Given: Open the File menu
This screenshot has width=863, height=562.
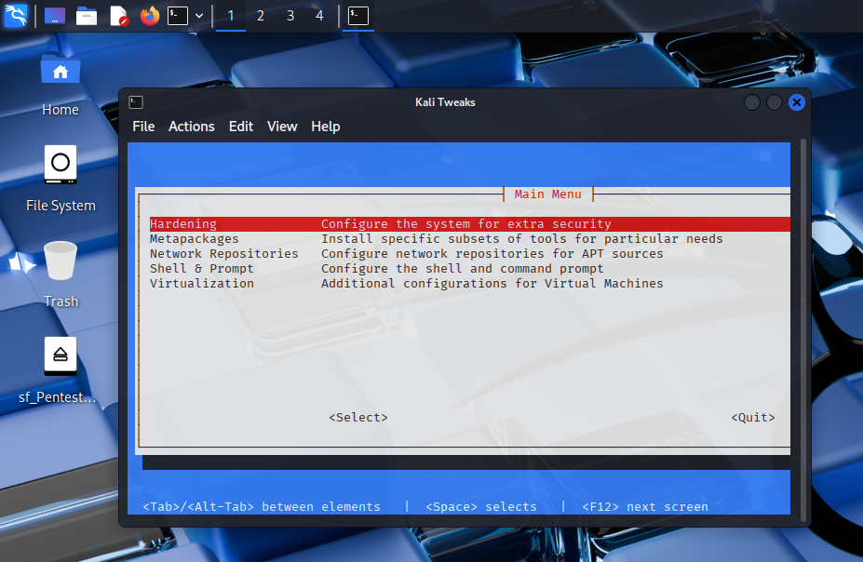Looking at the screenshot, I should tap(143, 127).
